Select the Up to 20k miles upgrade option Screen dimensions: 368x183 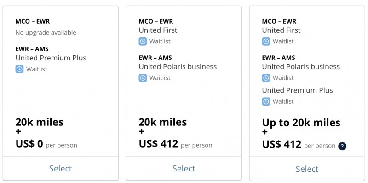click(307, 169)
